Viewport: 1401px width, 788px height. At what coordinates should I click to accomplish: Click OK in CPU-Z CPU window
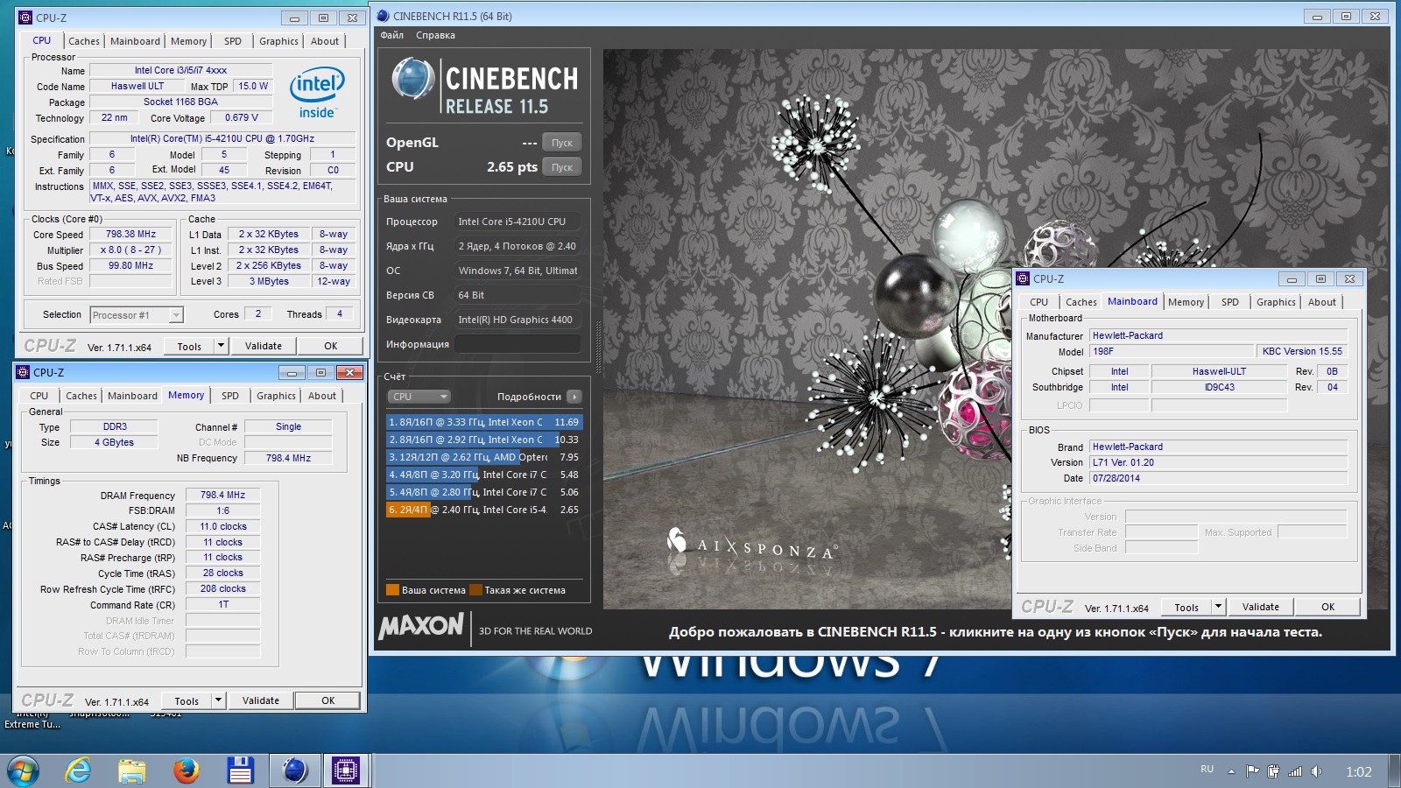[x=331, y=346]
